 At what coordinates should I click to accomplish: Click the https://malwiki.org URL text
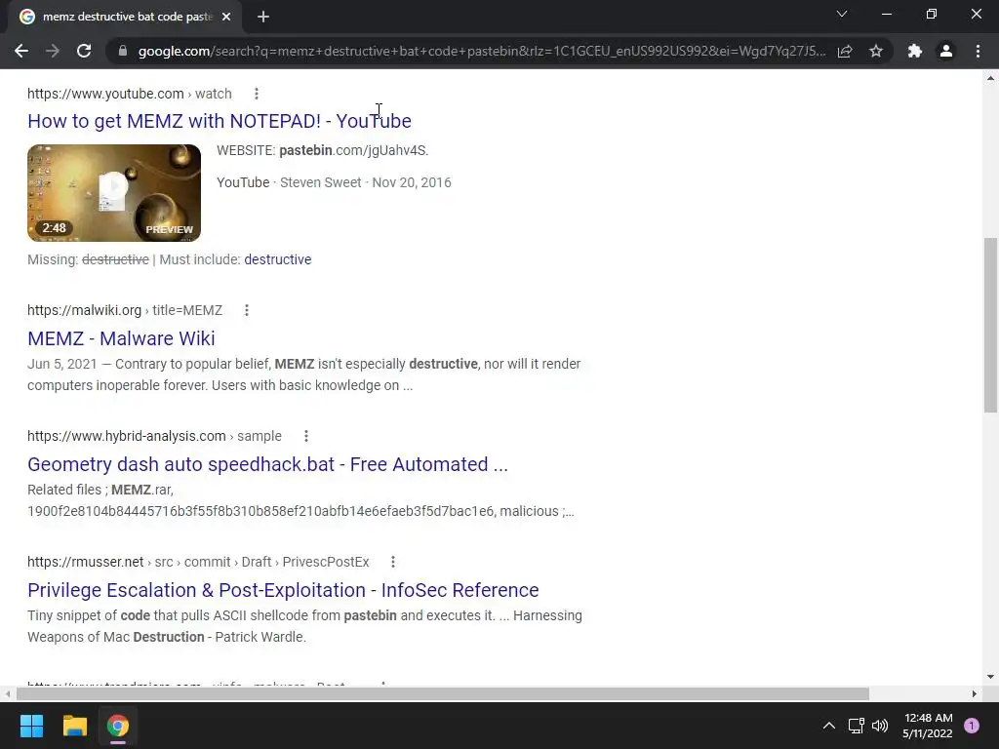click(x=84, y=310)
